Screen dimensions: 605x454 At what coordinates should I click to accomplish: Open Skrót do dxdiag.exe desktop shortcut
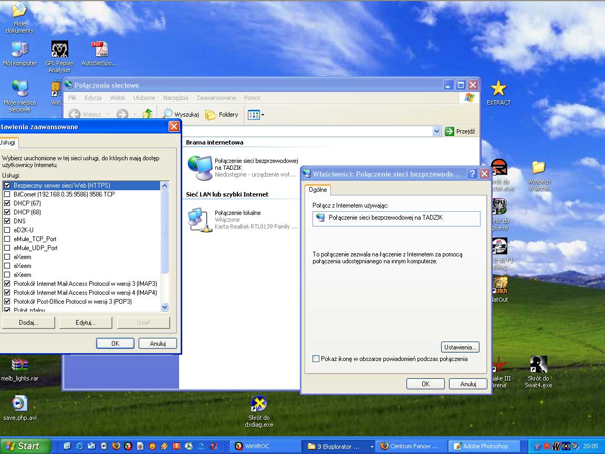tap(259, 404)
